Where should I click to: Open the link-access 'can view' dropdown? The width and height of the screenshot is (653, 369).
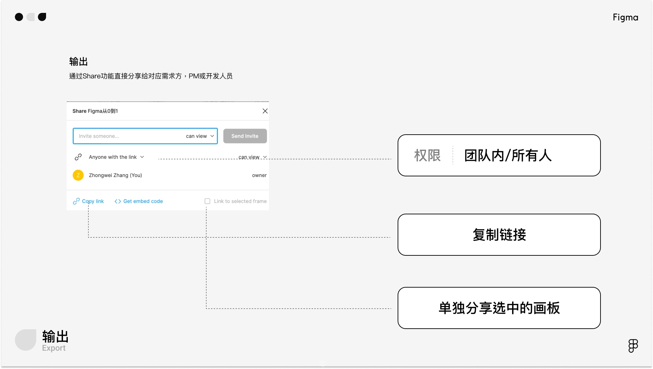253,157
